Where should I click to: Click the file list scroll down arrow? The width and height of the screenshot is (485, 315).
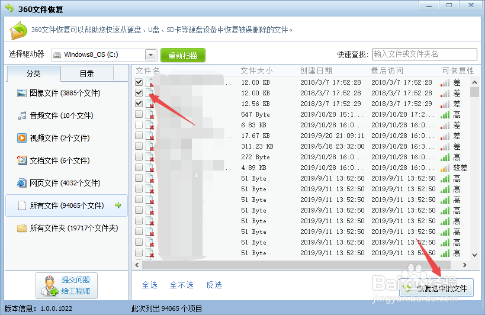pyautogui.click(x=474, y=255)
